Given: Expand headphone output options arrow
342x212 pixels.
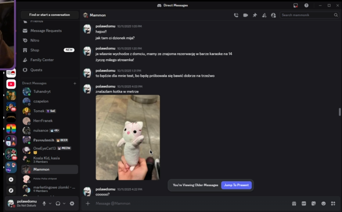Looking at the screenshot, I should [64, 203].
